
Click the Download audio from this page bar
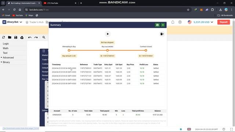pyautogui.click(x=21, y=128)
